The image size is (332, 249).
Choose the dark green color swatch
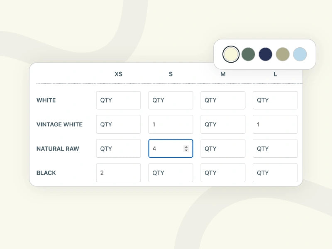click(x=248, y=54)
